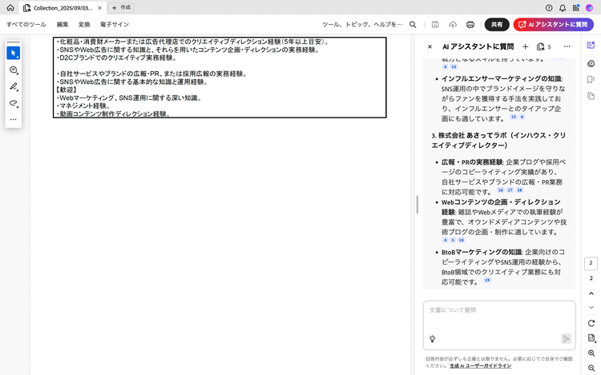
Task: Pick the highlighter pen tool
Action: click(x=14, y=86)
